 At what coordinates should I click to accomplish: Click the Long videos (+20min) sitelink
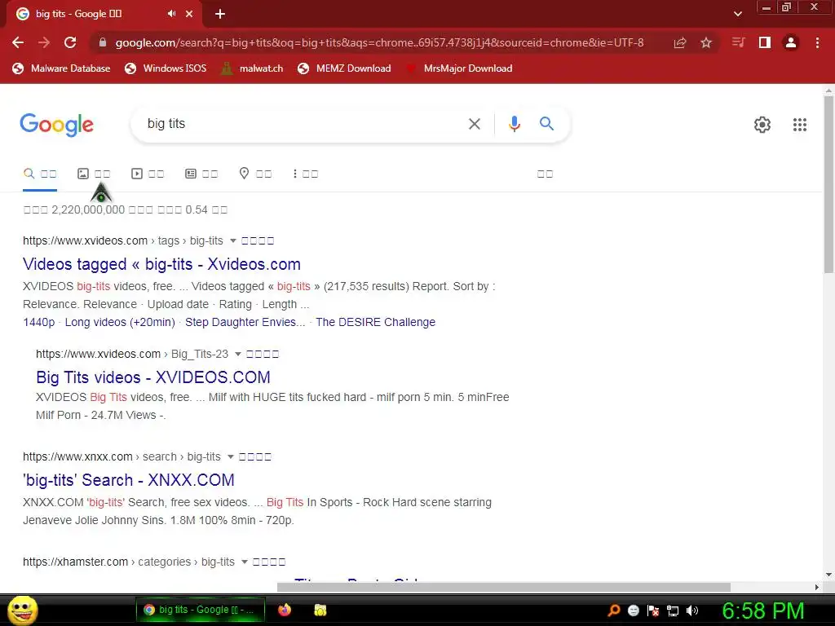pos(120,323)
